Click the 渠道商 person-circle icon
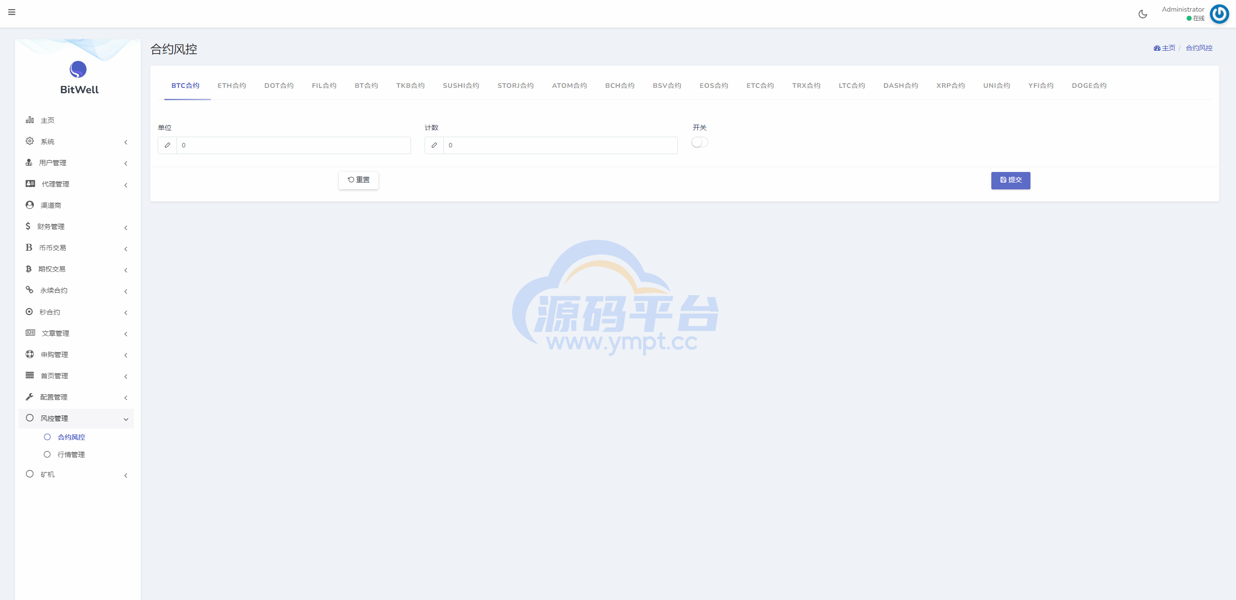 [29, 205]
